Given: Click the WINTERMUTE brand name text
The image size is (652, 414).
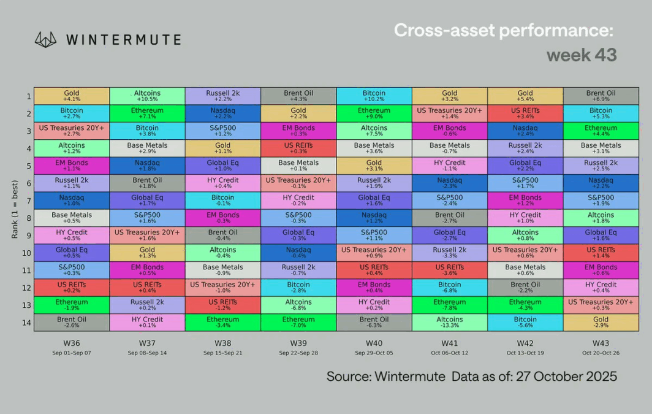Looking at the screenshot, I should click(x=123, y=40).
